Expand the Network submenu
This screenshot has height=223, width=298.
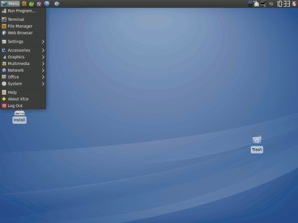coord(23,70)
